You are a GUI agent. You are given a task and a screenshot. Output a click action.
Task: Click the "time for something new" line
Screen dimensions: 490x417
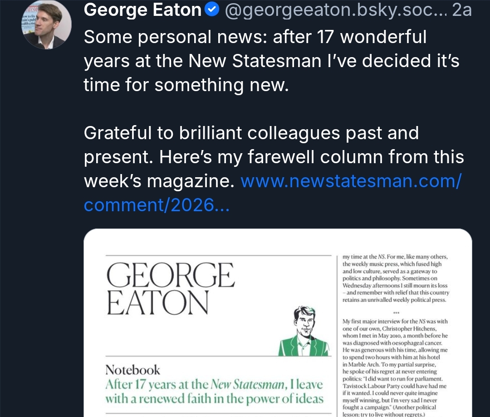coord(186,85)
